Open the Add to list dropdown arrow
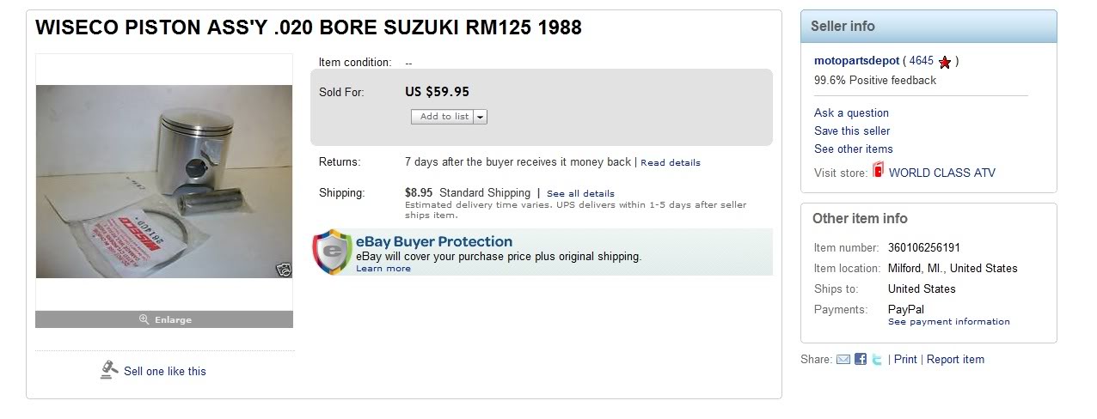 point(480,117)
